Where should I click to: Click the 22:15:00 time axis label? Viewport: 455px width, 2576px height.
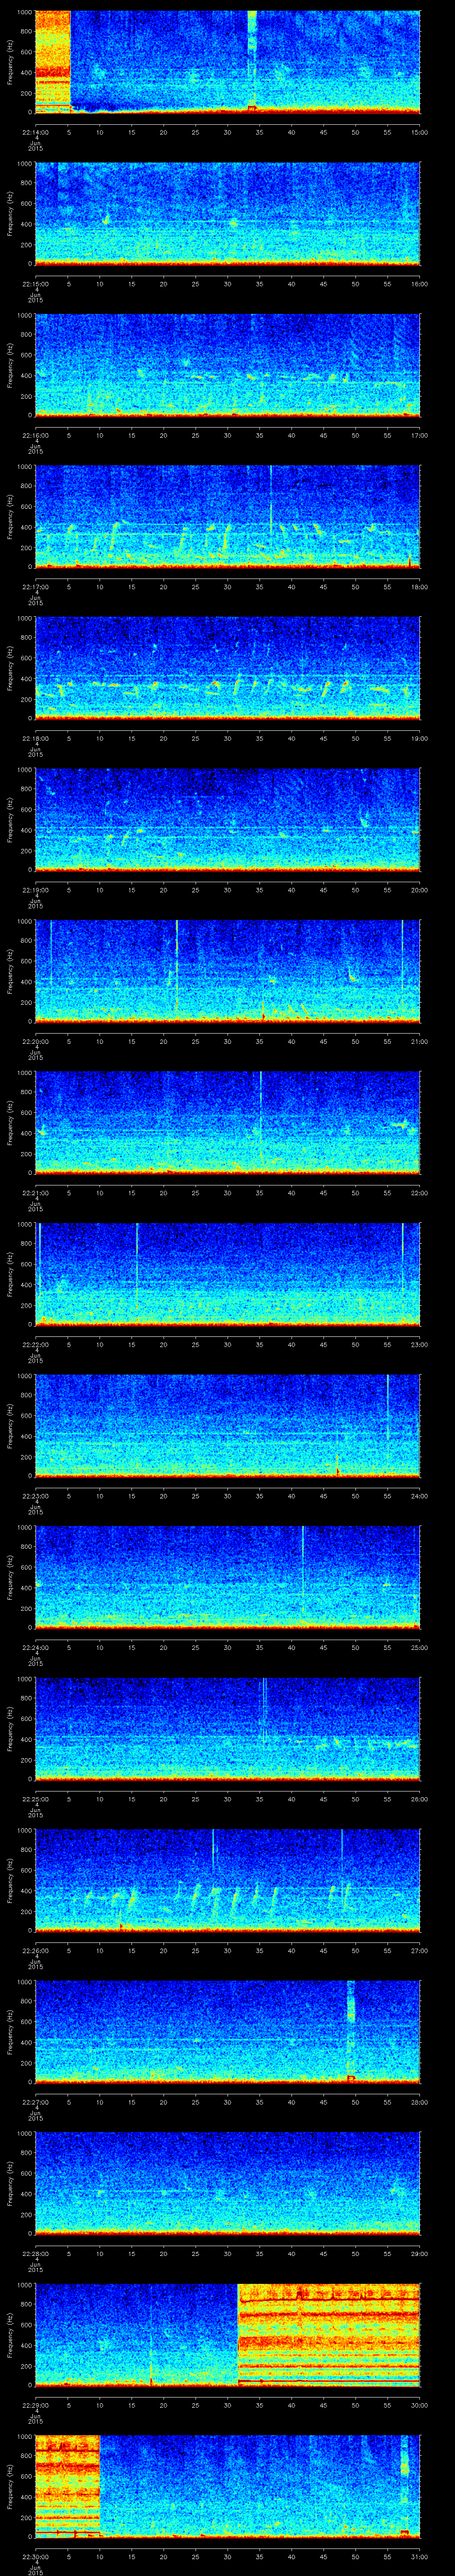click(35, 284)
